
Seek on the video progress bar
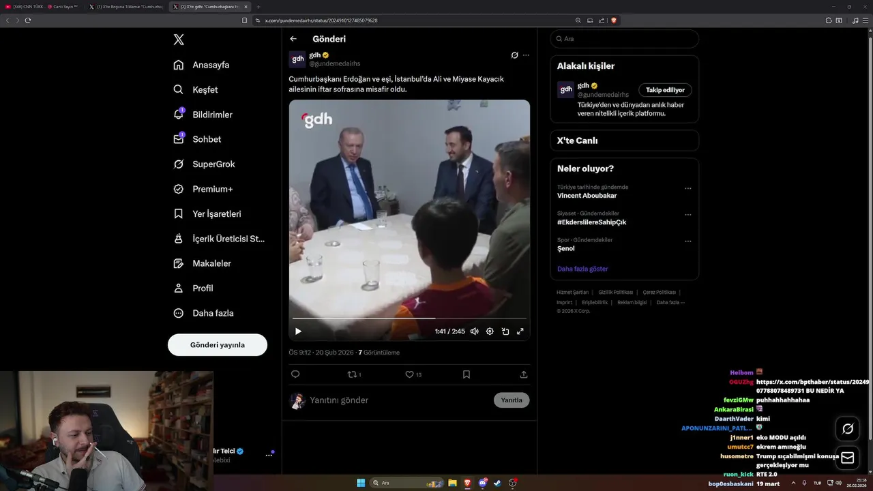click(x=409, y=318)
